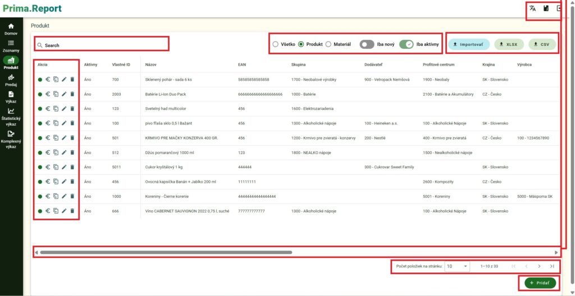575x296 pixels.
Task: Go to next page of results
Action: (539, 266)
